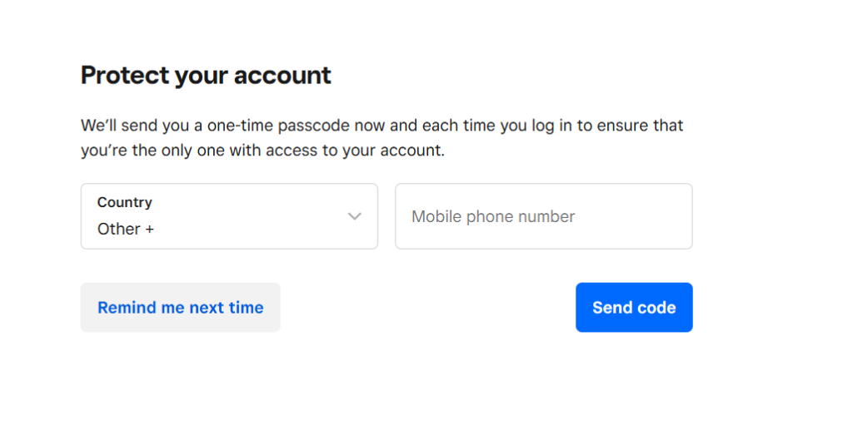Click the "Mobile phone number" placeholder text

coord(493,217)
